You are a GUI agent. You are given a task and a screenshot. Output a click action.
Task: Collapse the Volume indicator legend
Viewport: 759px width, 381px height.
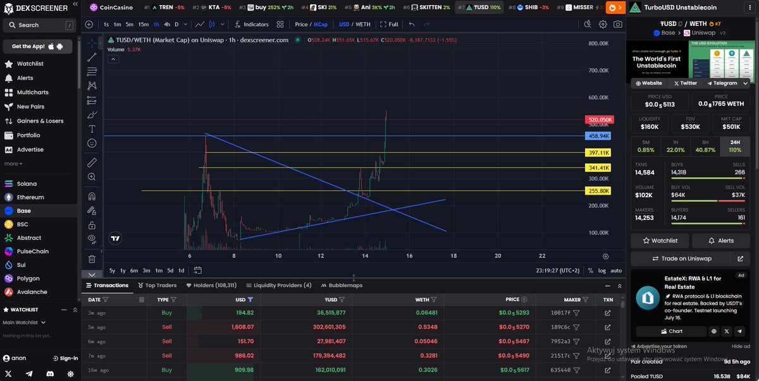tap(113, 59)
